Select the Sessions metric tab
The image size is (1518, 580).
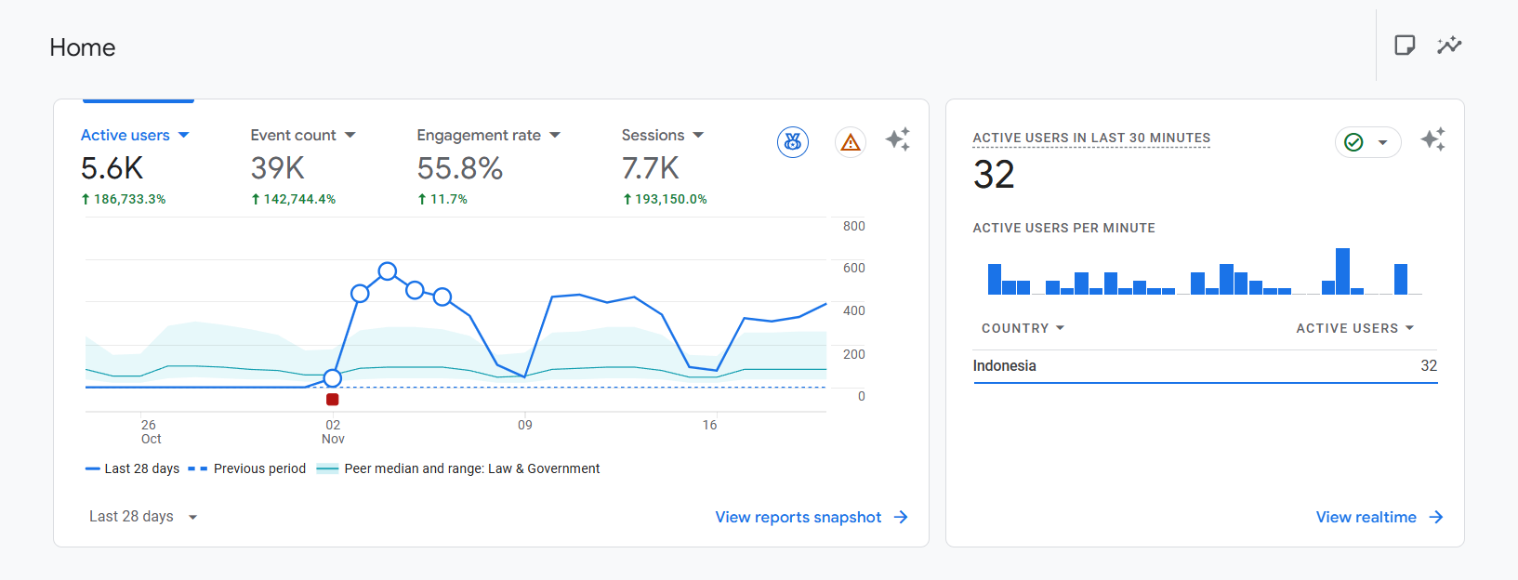coord(653,136)
